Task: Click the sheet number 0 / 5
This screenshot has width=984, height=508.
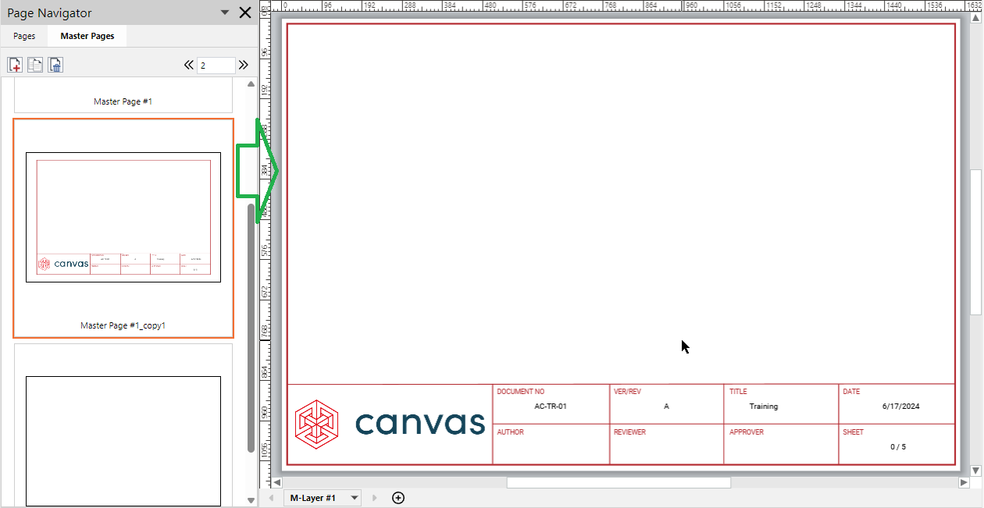Action: click(898, 447)
